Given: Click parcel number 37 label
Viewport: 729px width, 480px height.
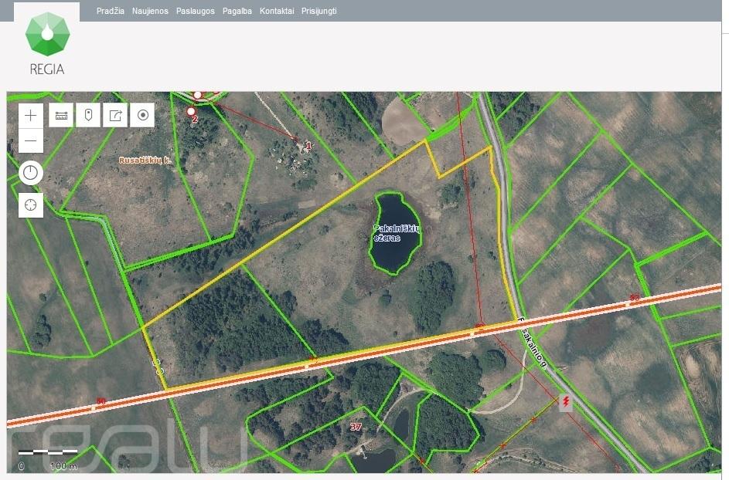Looking at the screenshot, I should 356,426.
